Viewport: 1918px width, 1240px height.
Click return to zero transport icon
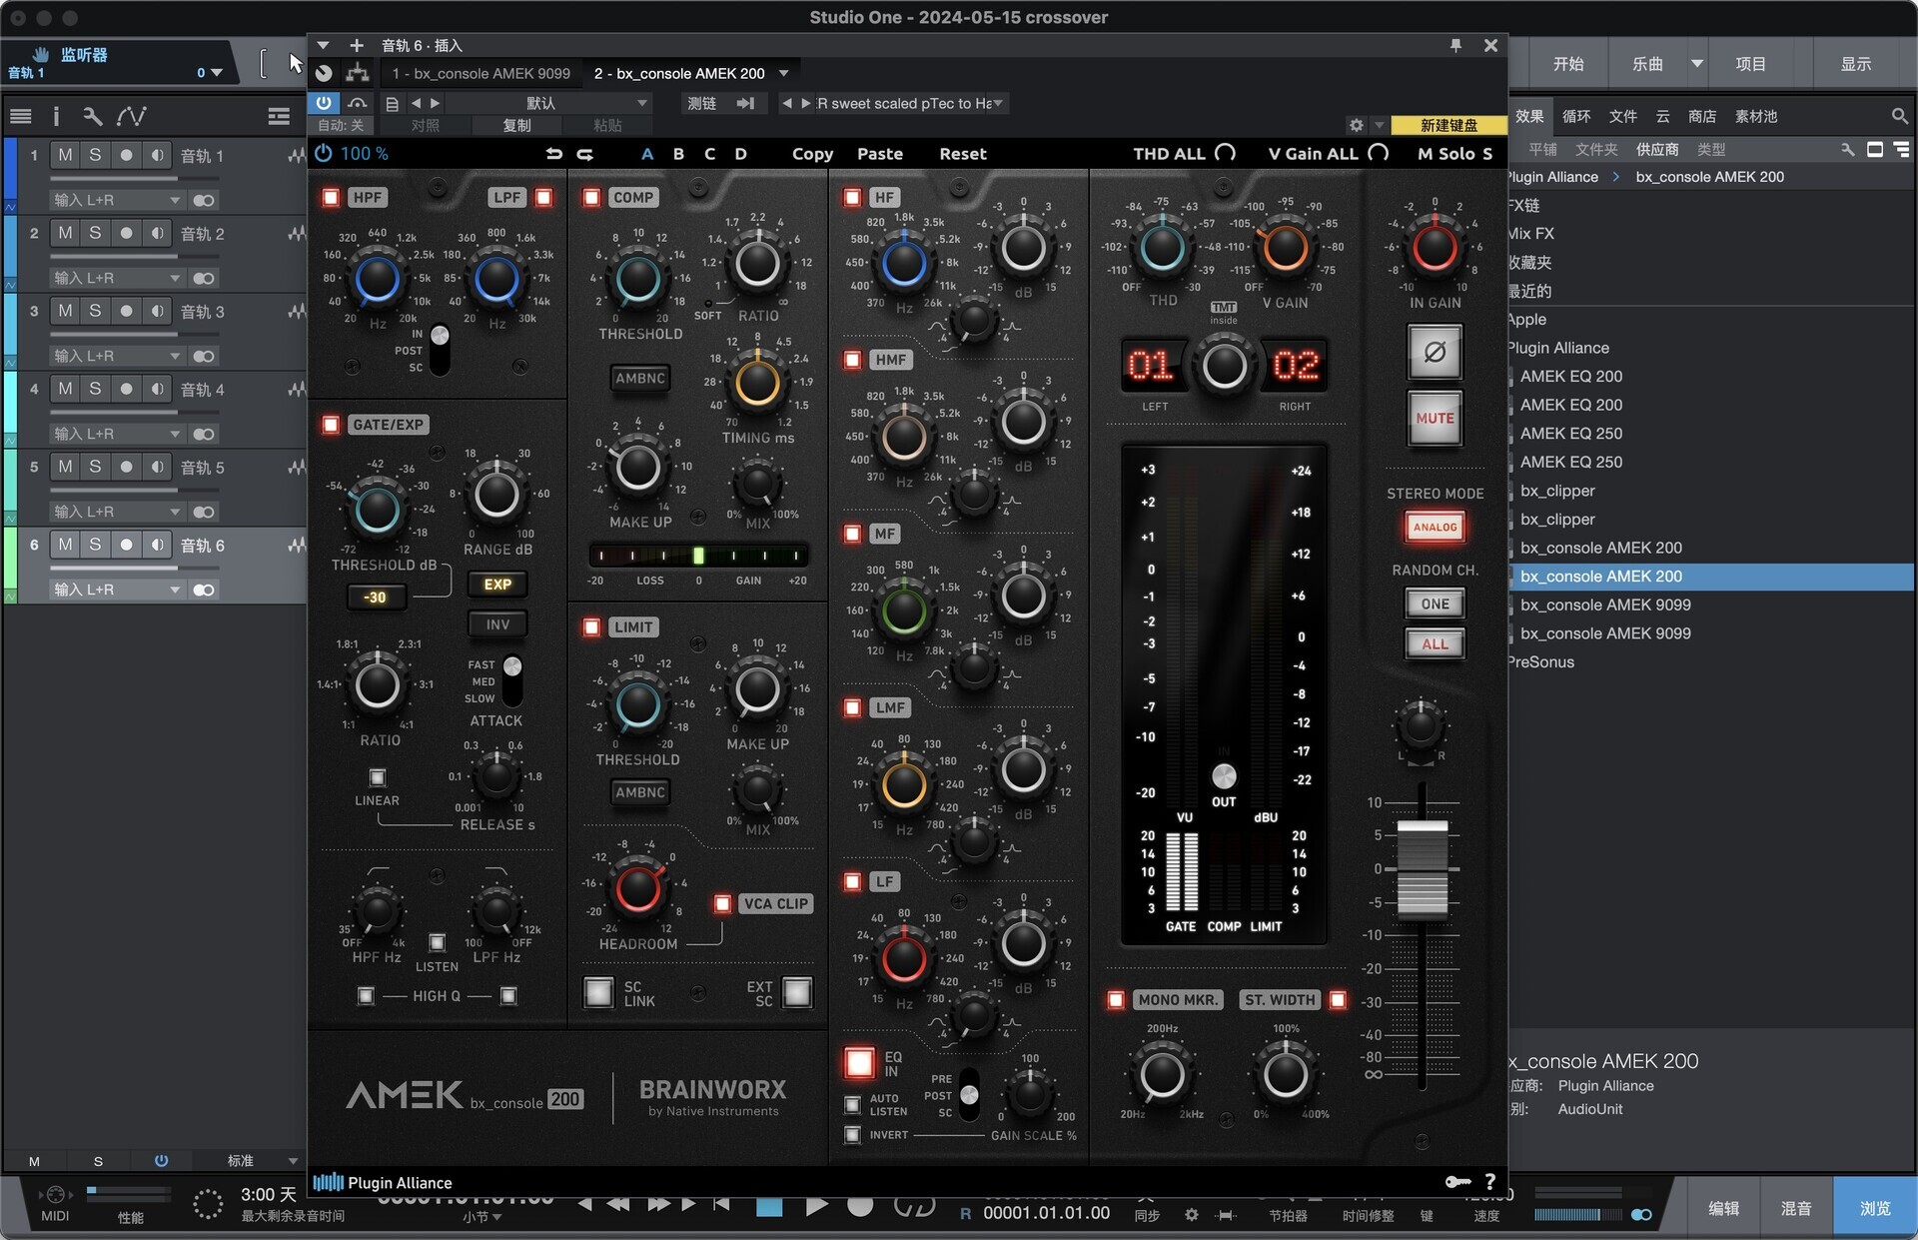tap(721, 1205)
